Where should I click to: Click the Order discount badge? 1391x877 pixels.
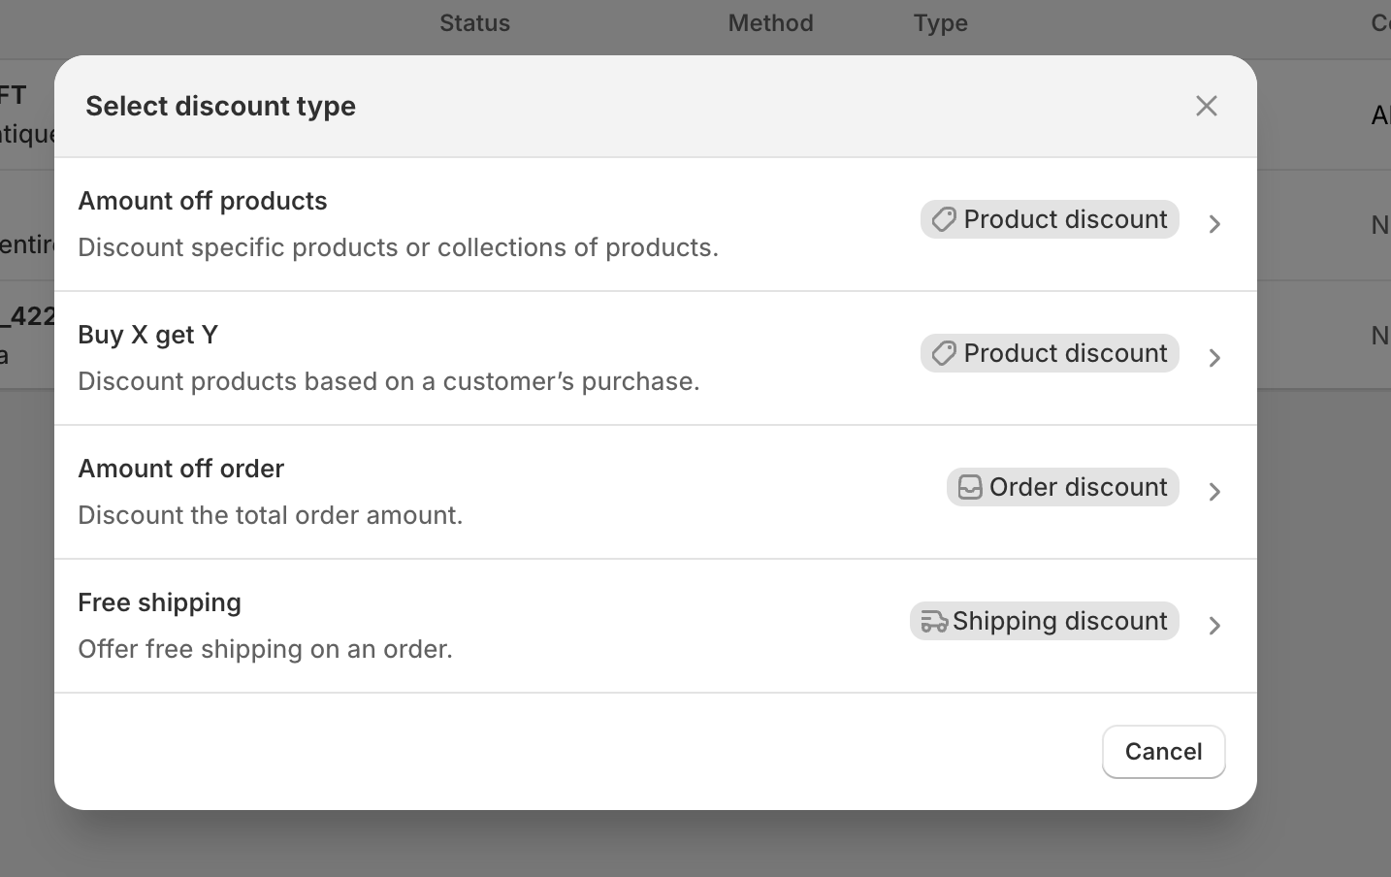[x=1077, y=487]
